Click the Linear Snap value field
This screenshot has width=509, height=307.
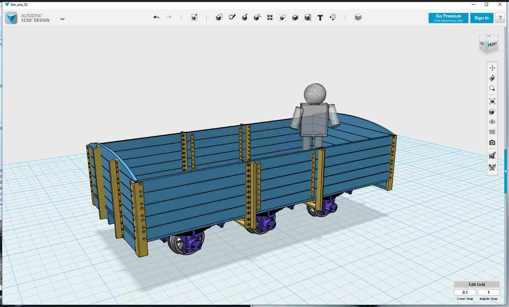pyautogui.click(x=465, y=293)
